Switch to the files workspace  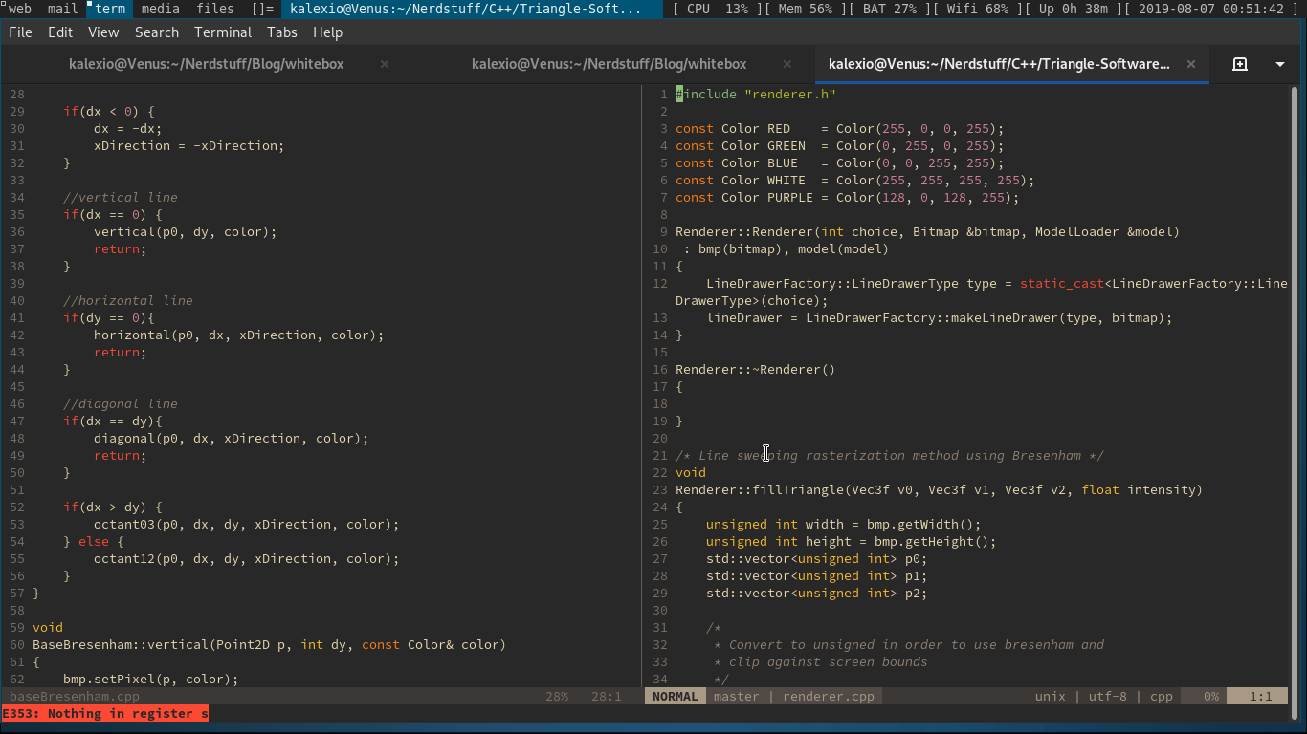[215, 9]
